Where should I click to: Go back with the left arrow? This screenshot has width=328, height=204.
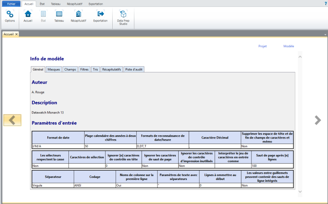tap(12, 120)
